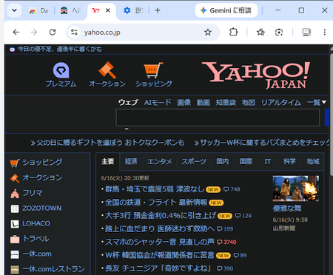
Task: Open スマホのシャッター音 headline
Action: tap(160, 242)
